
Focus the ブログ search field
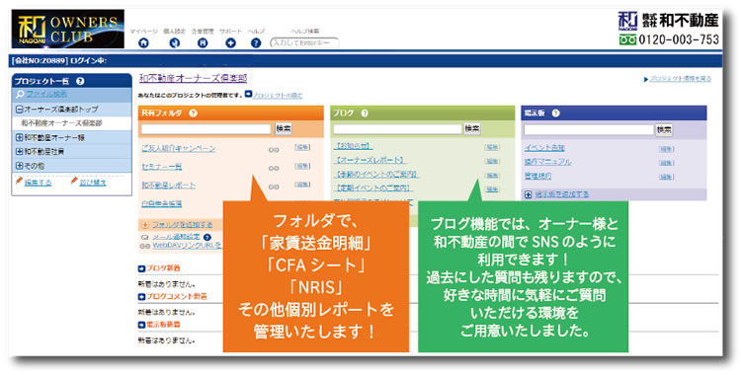(x=397, y=128)
